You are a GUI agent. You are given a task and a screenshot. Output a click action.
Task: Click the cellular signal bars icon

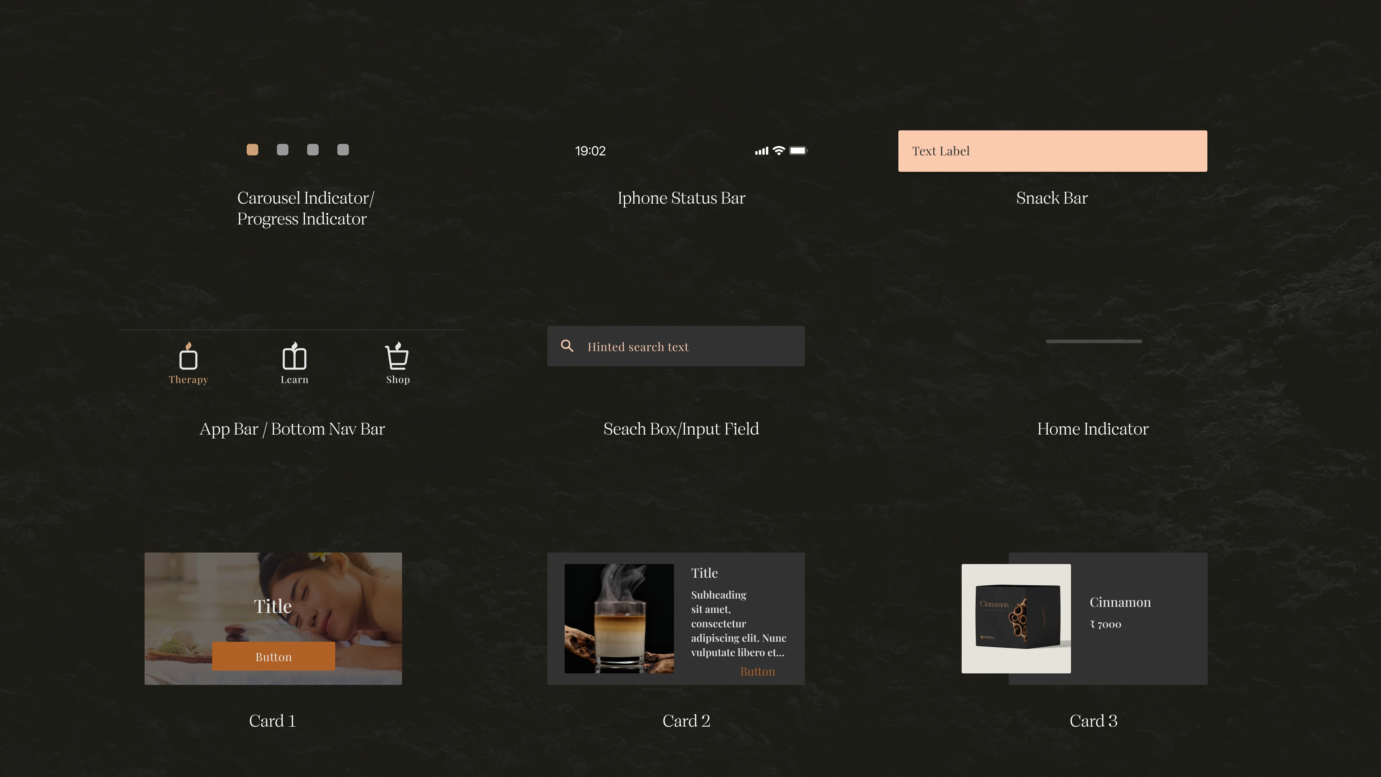tap(761, 151)
